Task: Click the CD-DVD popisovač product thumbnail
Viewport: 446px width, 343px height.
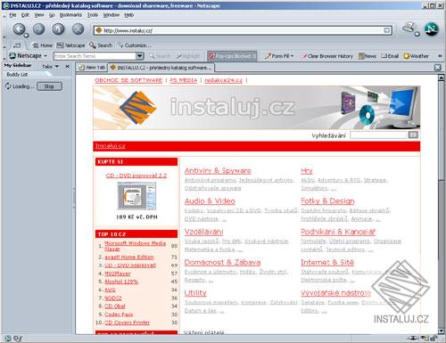Action: [x=136, y=196]
